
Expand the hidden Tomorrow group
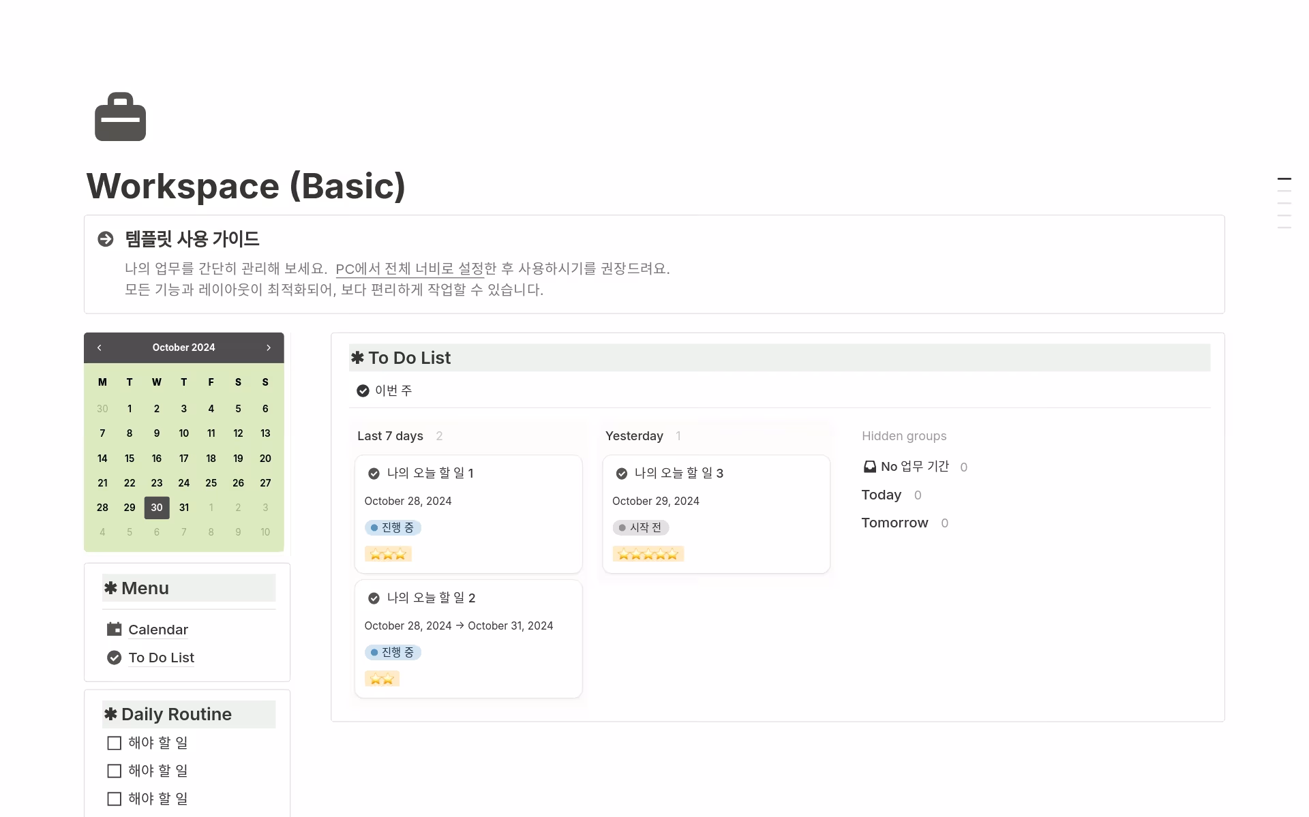[894, 523]
